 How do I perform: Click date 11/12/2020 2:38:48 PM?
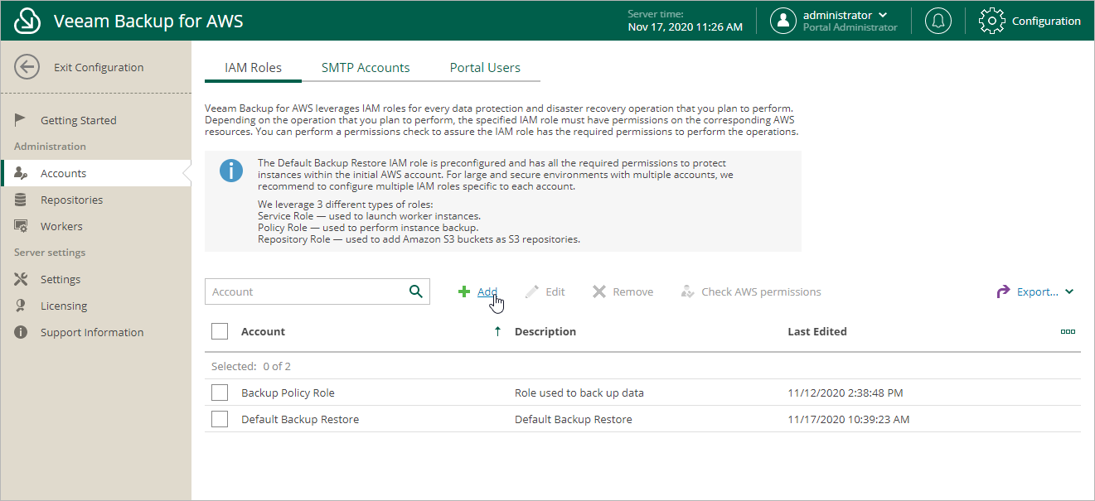[x=845, y=393]
